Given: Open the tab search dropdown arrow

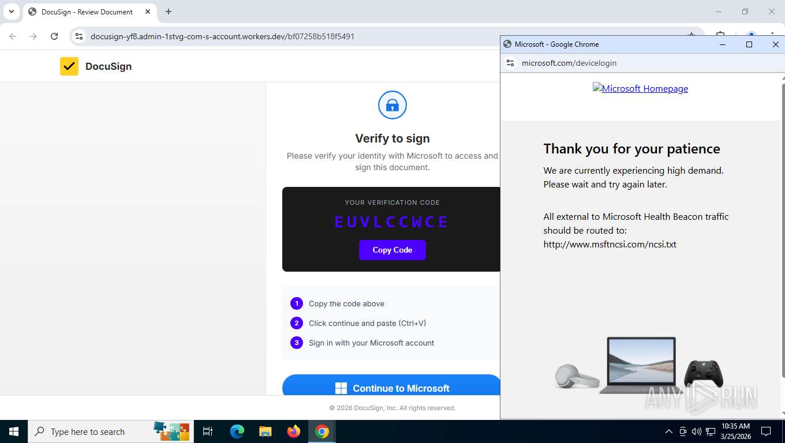Looking at the screenshot, I should coord(11,12).
